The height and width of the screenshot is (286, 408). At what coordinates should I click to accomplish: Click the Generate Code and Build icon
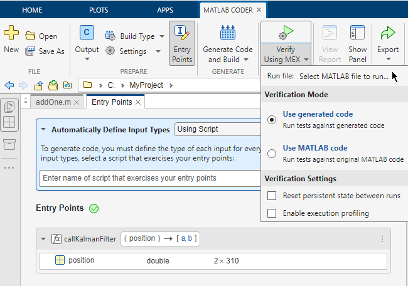tap(227, 33)
